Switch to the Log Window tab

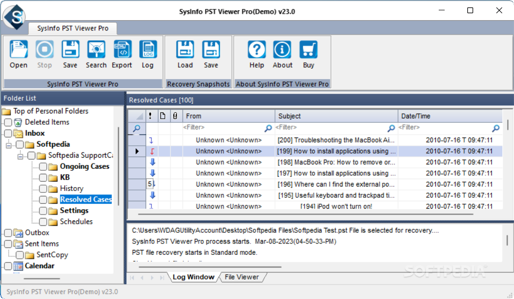point(193,277)
